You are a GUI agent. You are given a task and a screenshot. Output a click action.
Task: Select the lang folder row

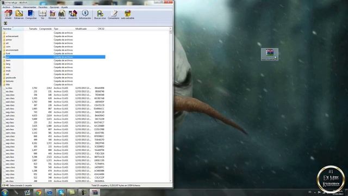coord(54,64)
